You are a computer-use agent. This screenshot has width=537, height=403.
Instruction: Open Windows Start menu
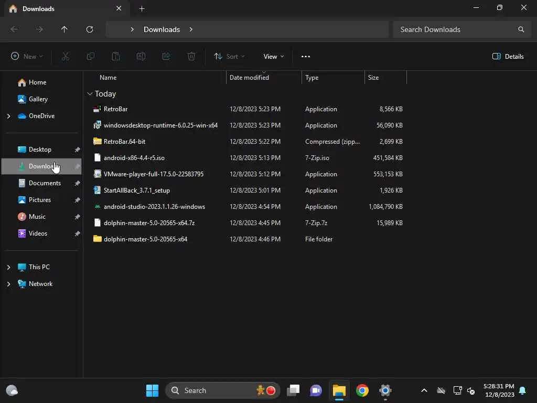(153, 390)
